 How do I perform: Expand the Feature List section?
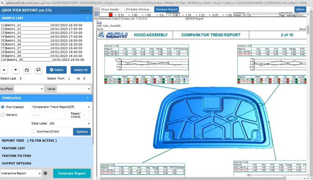[46, 148]
